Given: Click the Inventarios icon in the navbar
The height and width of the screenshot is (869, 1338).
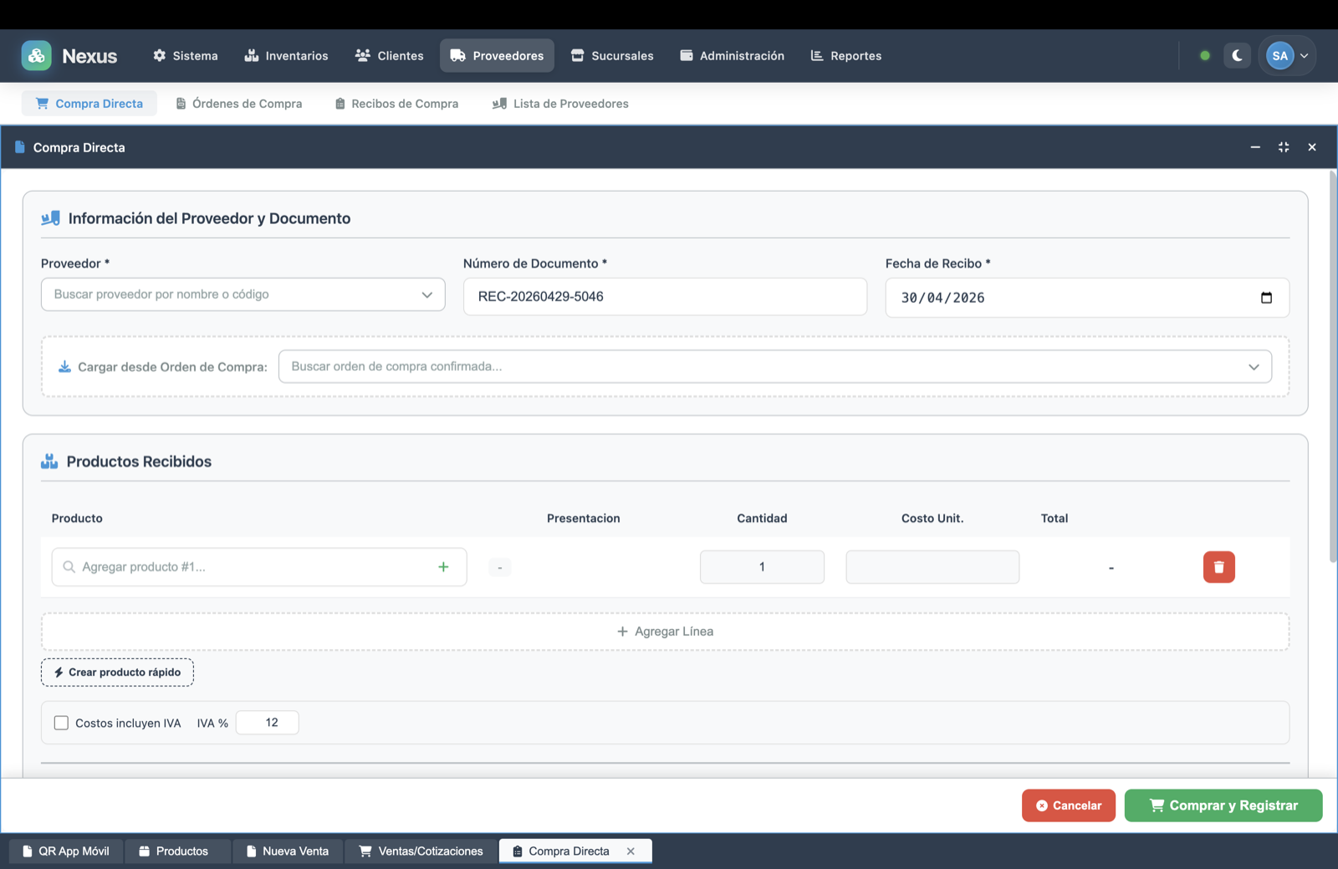Looking at the screenshot, I should tap(253, 55).
